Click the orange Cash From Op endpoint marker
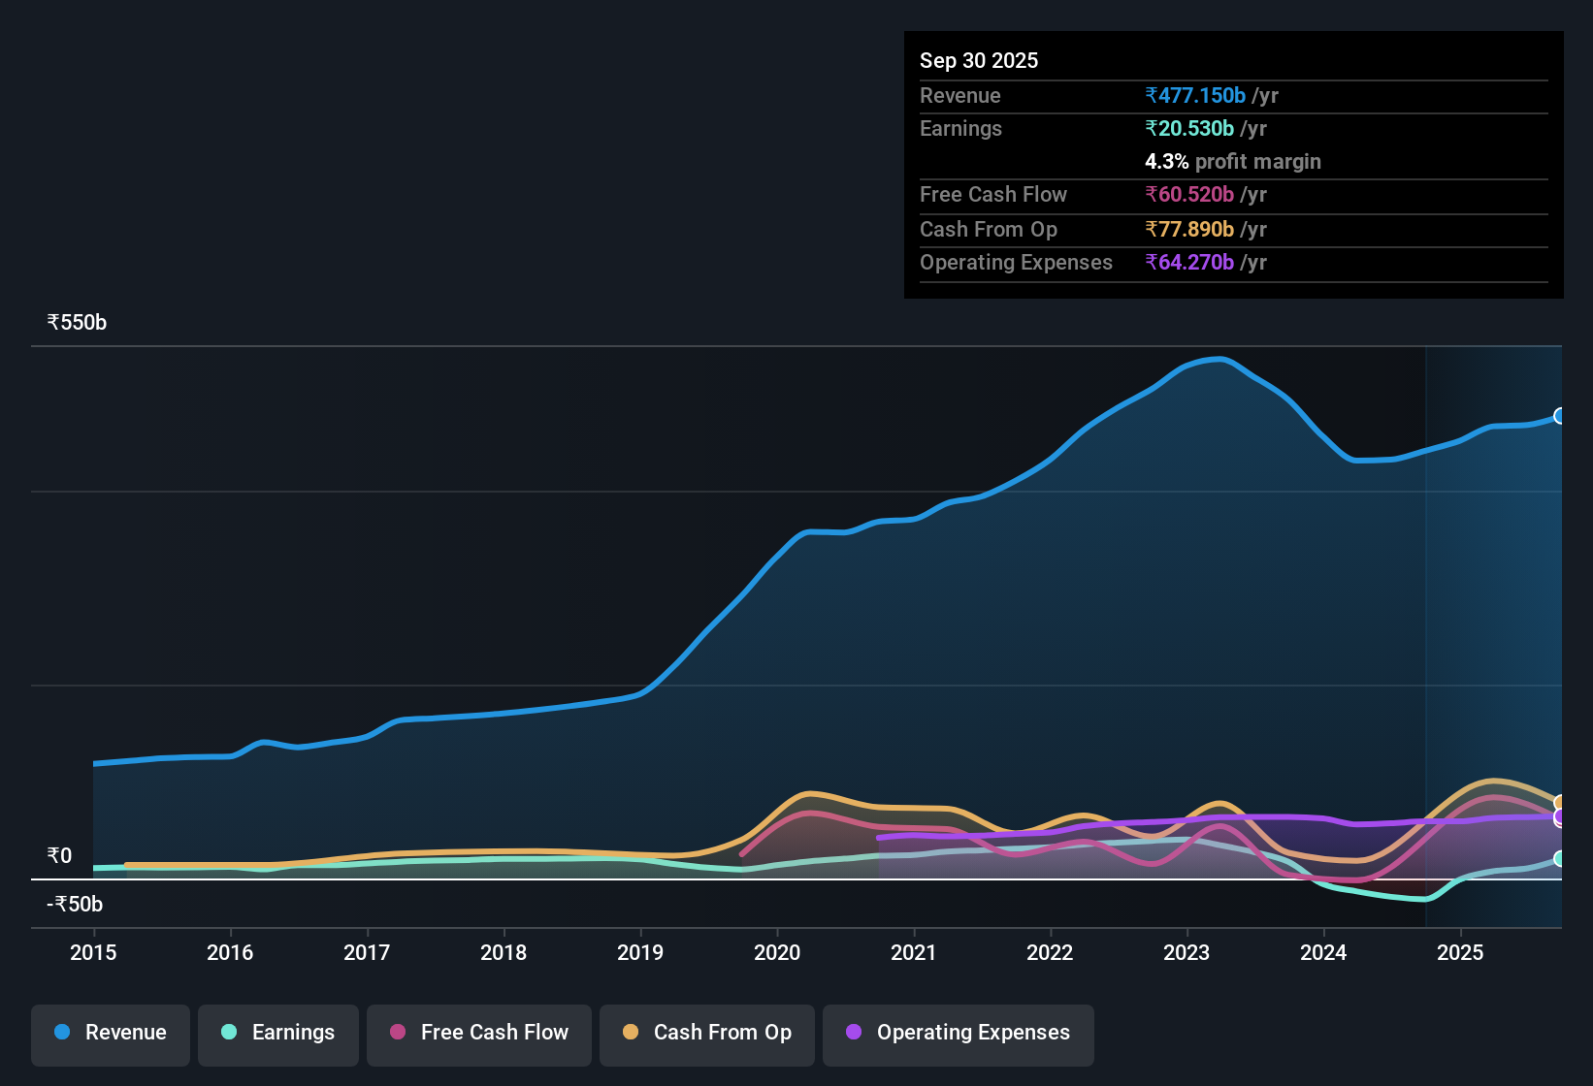Image resolution: width=1593 pixels, height=1086 pixels. (x=1560, y=803)
